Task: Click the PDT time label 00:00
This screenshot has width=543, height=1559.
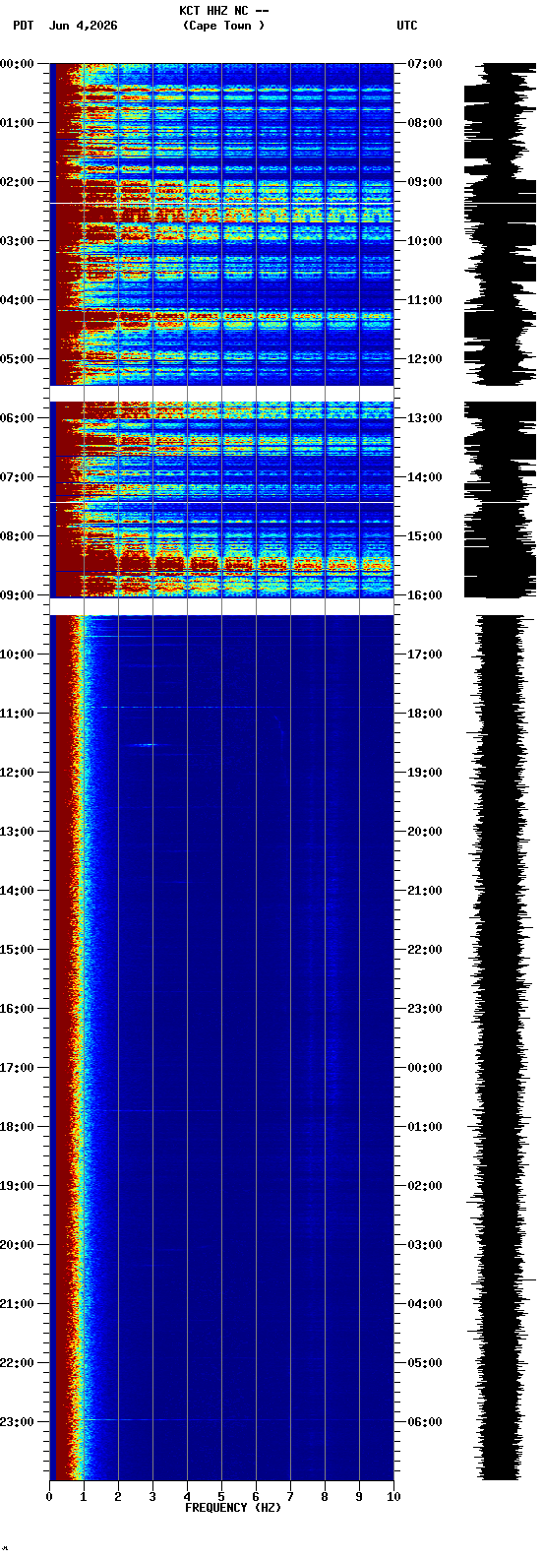Action: (x=17, y=64)
